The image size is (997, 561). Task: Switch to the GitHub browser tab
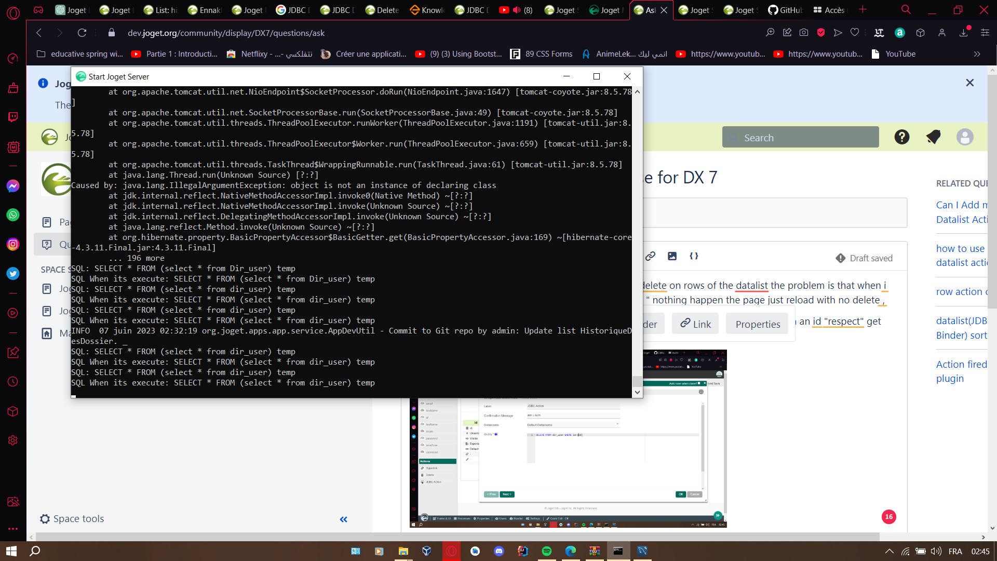[x=785, y=10]
